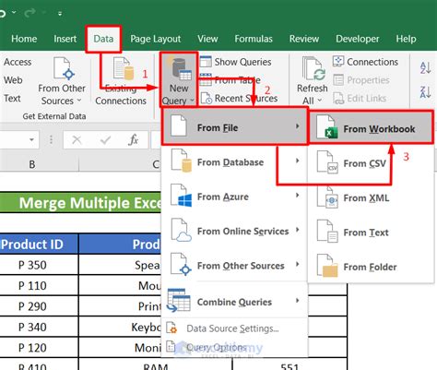437x370 pixels.
Task: Select From Workbook with Excel icon
Action: click(372, 127)
